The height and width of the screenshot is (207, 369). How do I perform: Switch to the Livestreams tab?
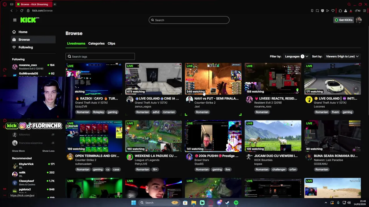[x=76, y=43]
